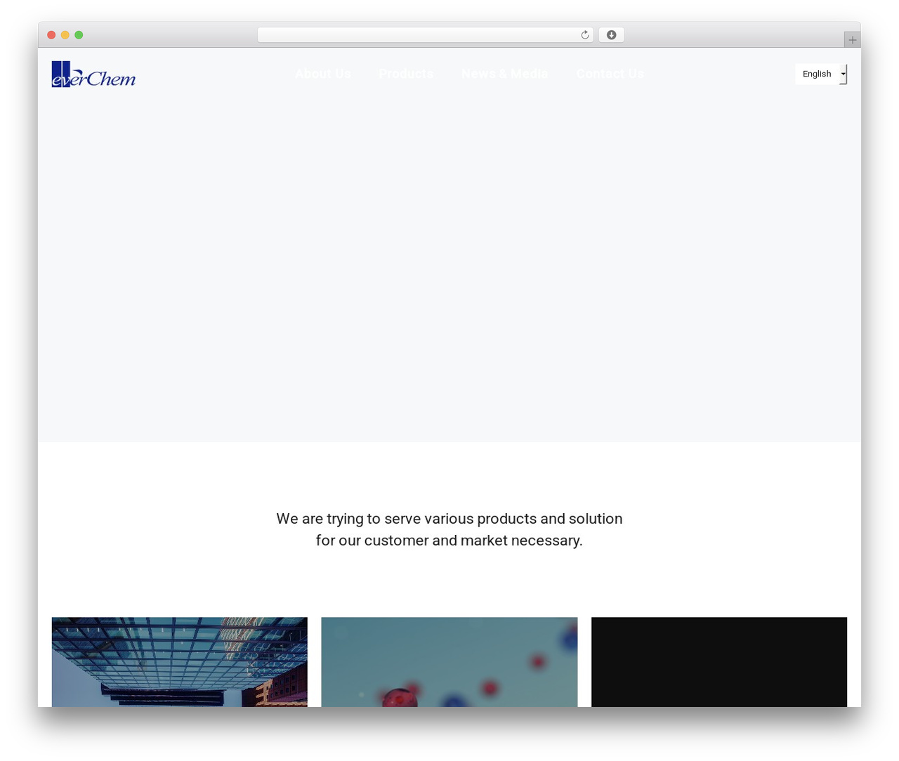Minimize the window with the yellow button
This screenshot has width=899, height=761.
65,35
